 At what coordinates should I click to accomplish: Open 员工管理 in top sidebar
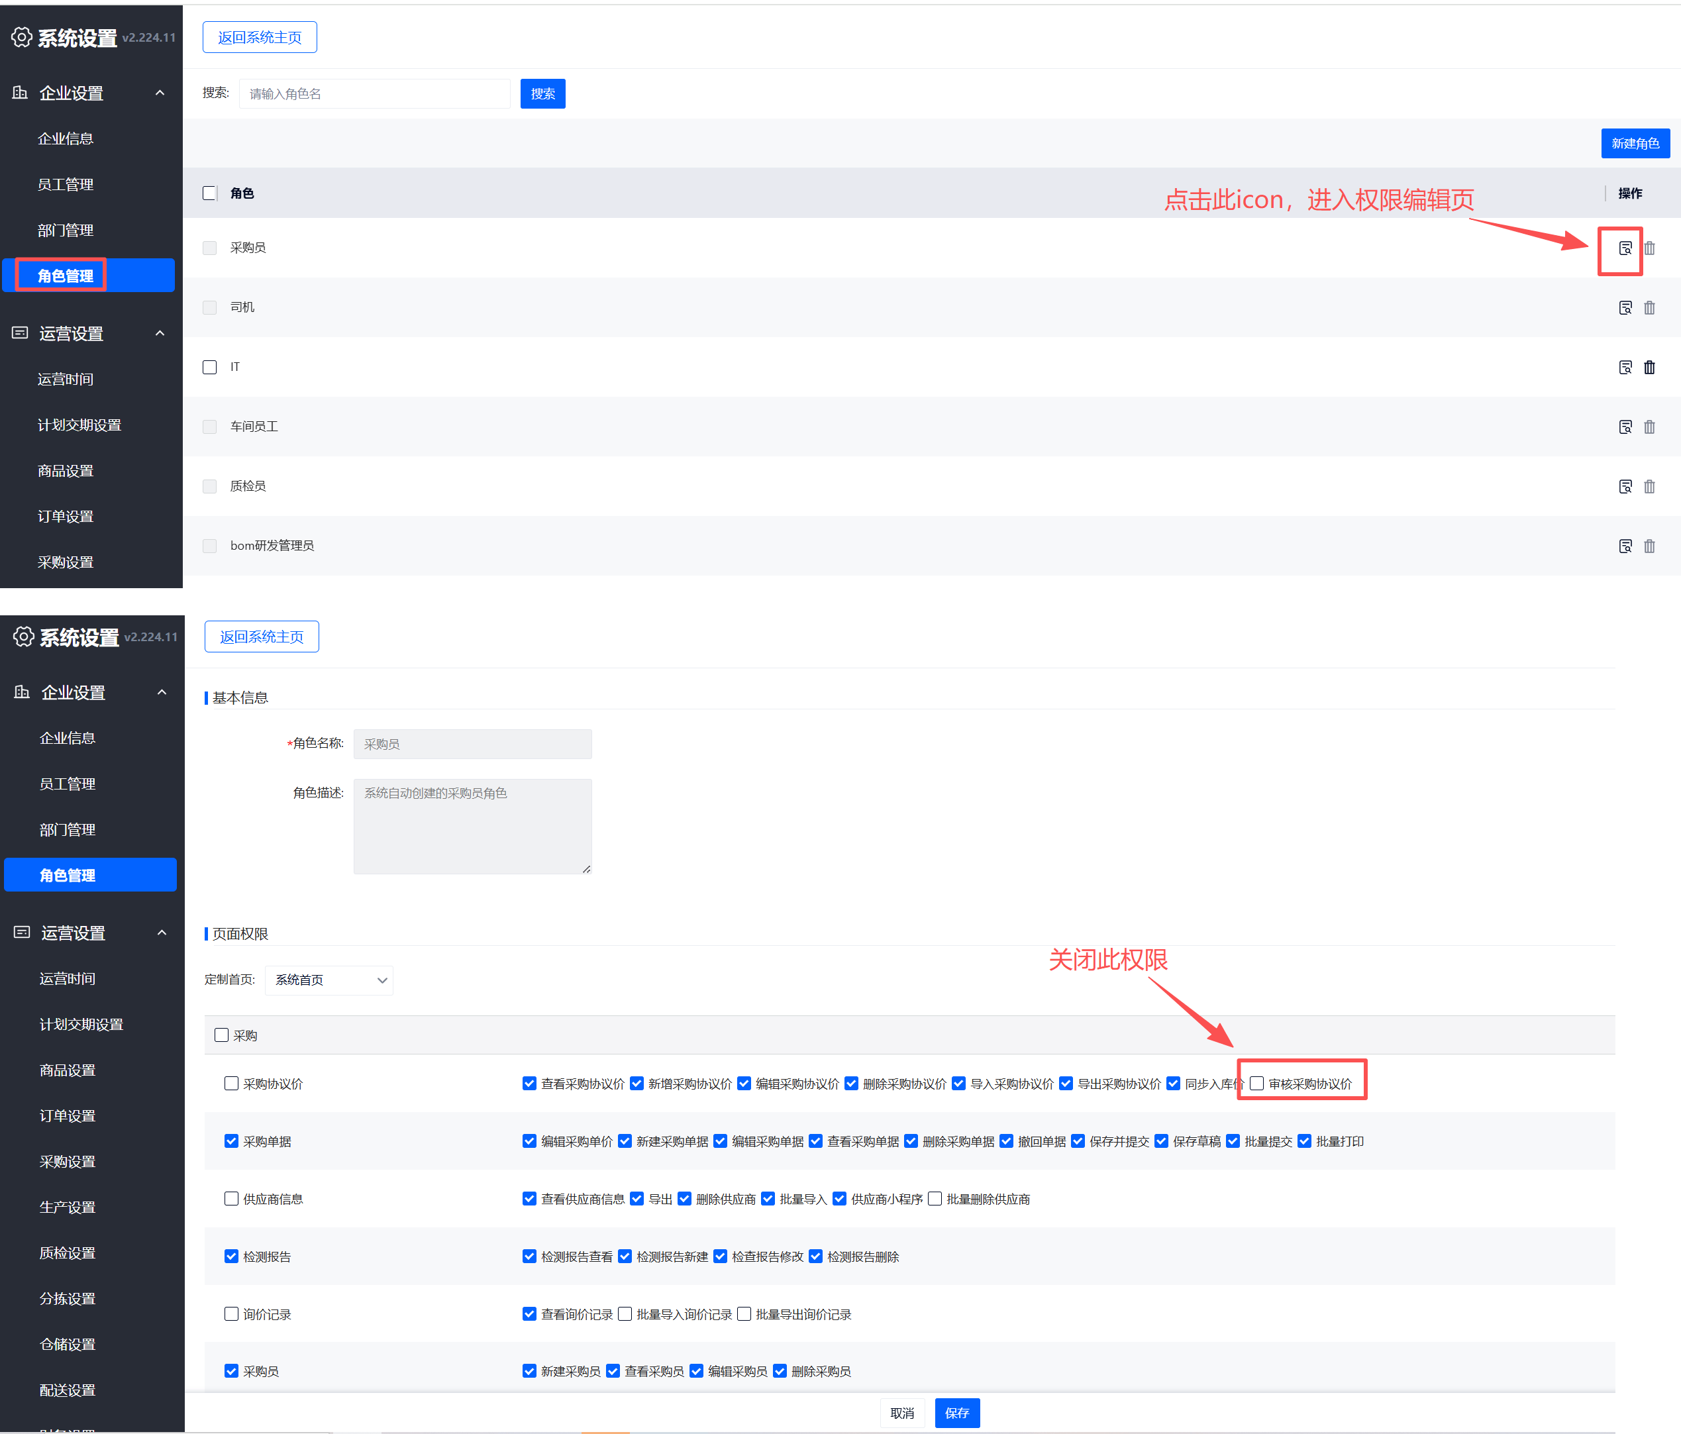pos(66,185)
